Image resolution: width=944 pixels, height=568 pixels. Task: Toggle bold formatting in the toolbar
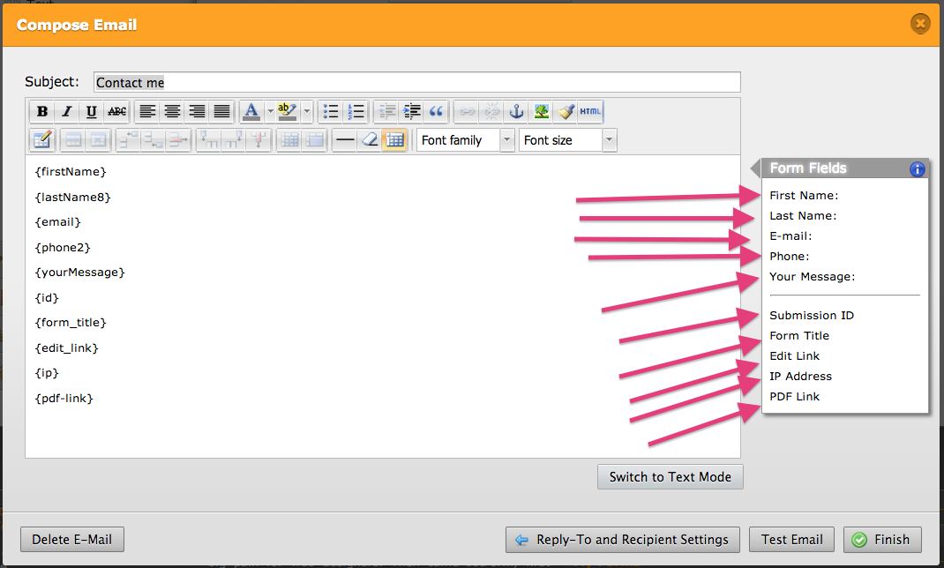[41, 112]
